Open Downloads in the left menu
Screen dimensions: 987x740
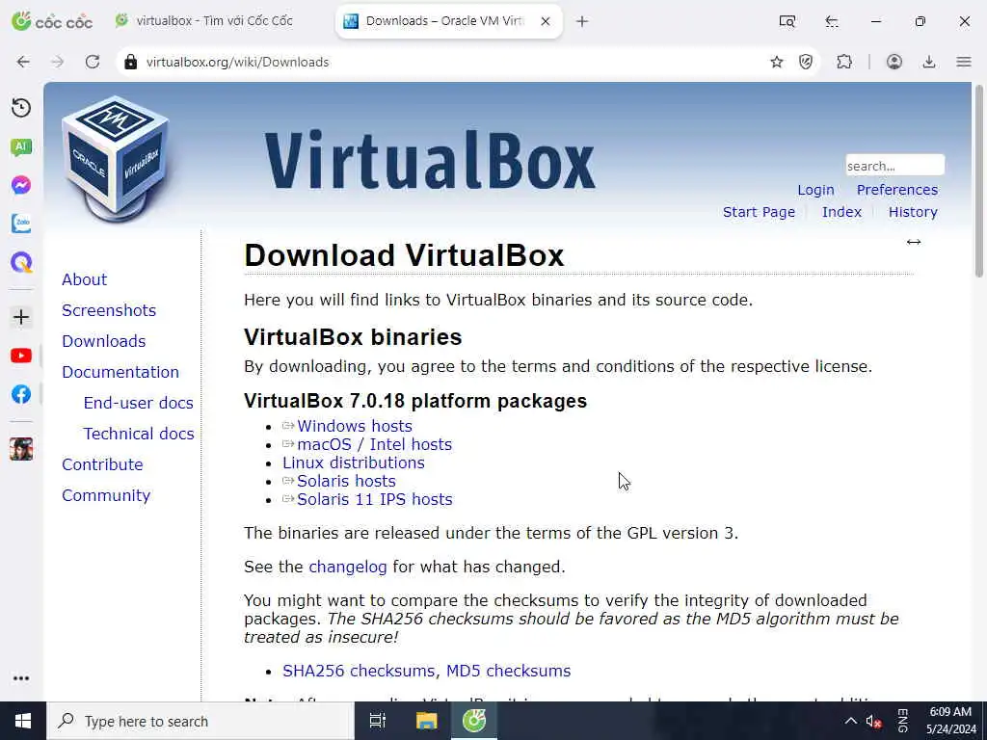104,341
